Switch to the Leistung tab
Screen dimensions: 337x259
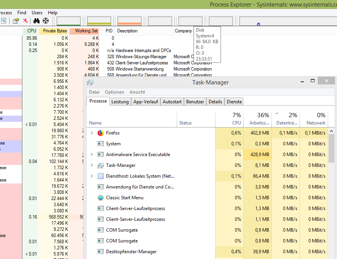coord(120,102)
